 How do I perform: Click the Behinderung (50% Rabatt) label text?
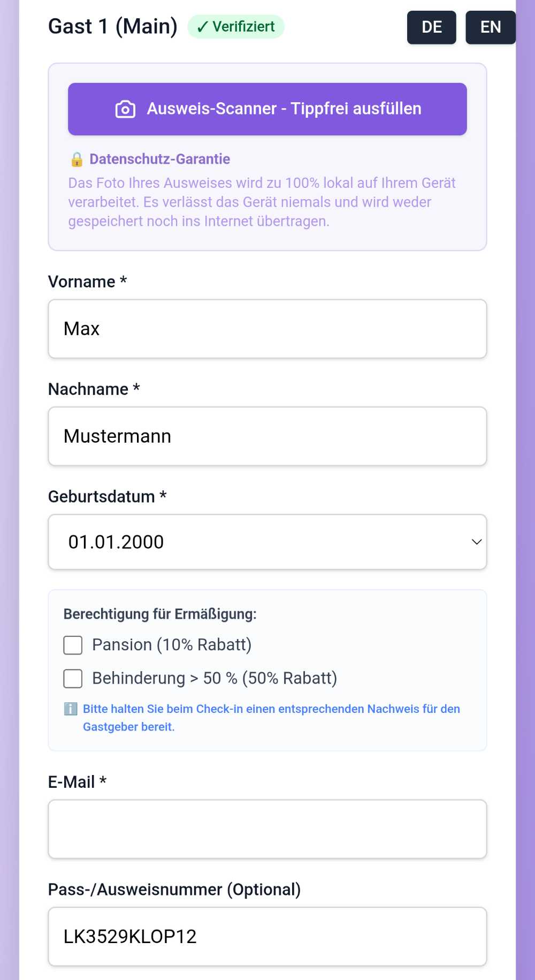(x=215, y=679)
